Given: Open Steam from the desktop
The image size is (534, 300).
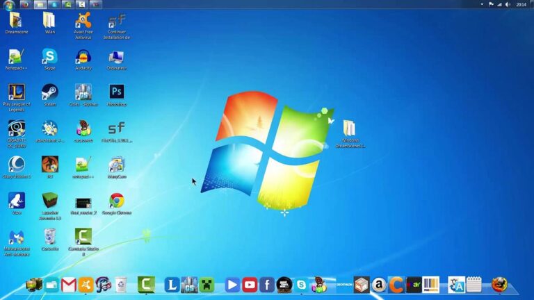Looking at the screenshot, I should 50,95.
